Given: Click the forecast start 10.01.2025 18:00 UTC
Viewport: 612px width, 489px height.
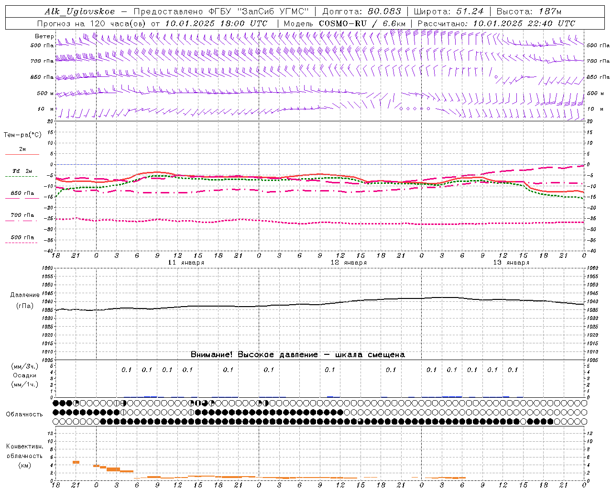Looking at the screenshot, I should click(216, 23).
